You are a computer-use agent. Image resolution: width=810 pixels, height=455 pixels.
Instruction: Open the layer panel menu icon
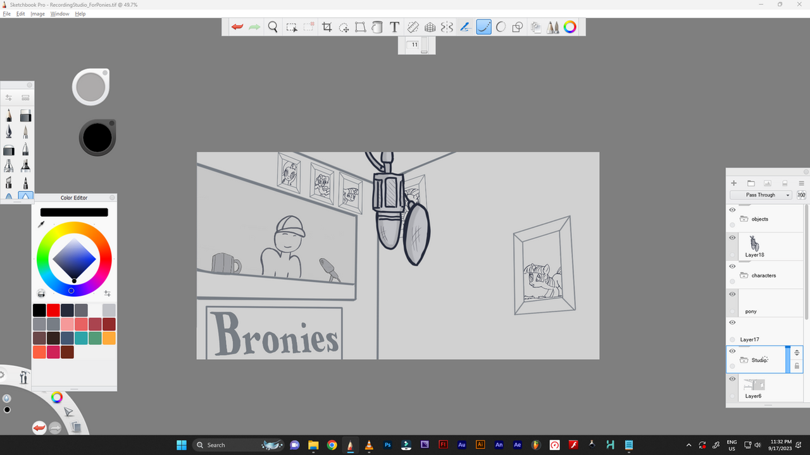coord(801,183)
